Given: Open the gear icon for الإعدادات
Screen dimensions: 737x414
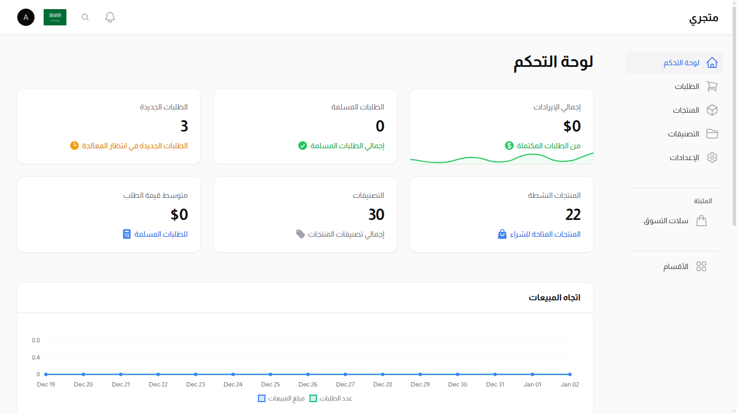Looking at the screenshot, I should 712,157.
